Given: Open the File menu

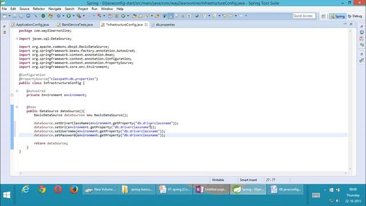Looking at the screenshot, I should pos(4,9).
